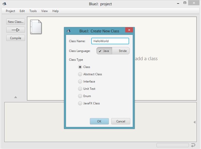Click the Class Name field containing HelloWorld
This screenshot has height=149, width=201.
point(110,41)
